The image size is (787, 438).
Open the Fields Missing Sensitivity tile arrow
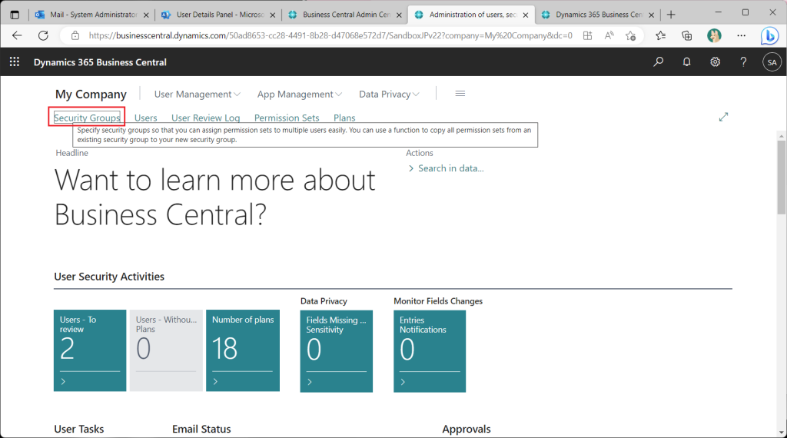(310, 383)
